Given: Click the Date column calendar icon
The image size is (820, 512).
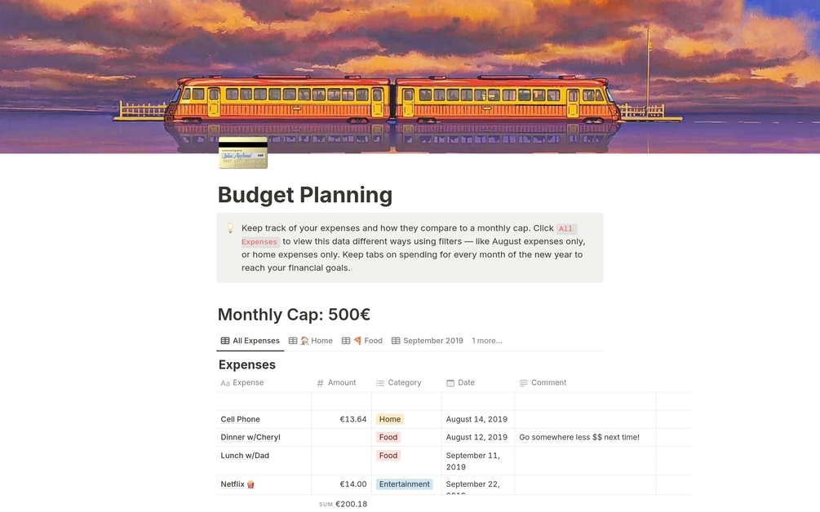Looking at the screenshot, I should point(450,383).
